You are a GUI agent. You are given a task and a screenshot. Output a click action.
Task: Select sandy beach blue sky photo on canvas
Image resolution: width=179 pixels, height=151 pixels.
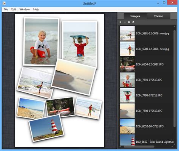click(x=31, y=108)
